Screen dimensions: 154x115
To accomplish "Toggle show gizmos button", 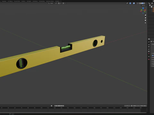I will pyautogui.click(x=130, y=3).
